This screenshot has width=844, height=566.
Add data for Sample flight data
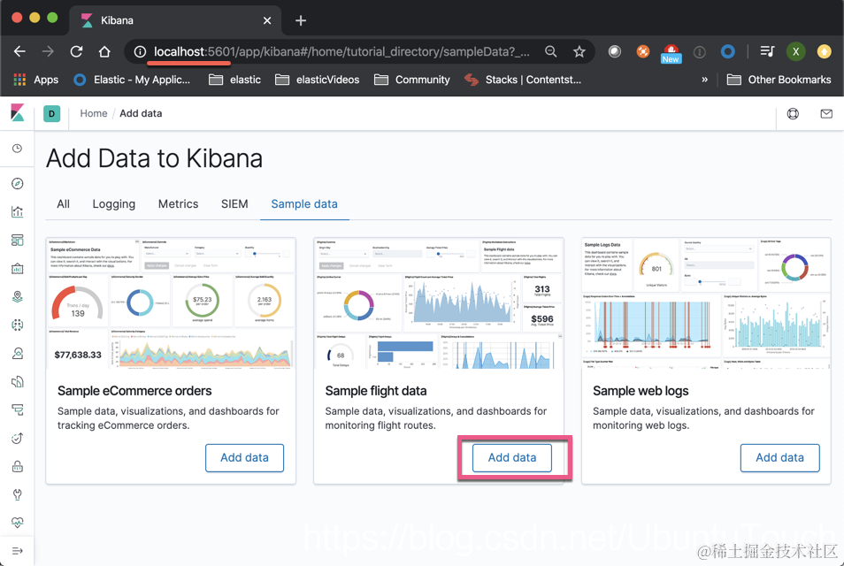pos(512,458)
